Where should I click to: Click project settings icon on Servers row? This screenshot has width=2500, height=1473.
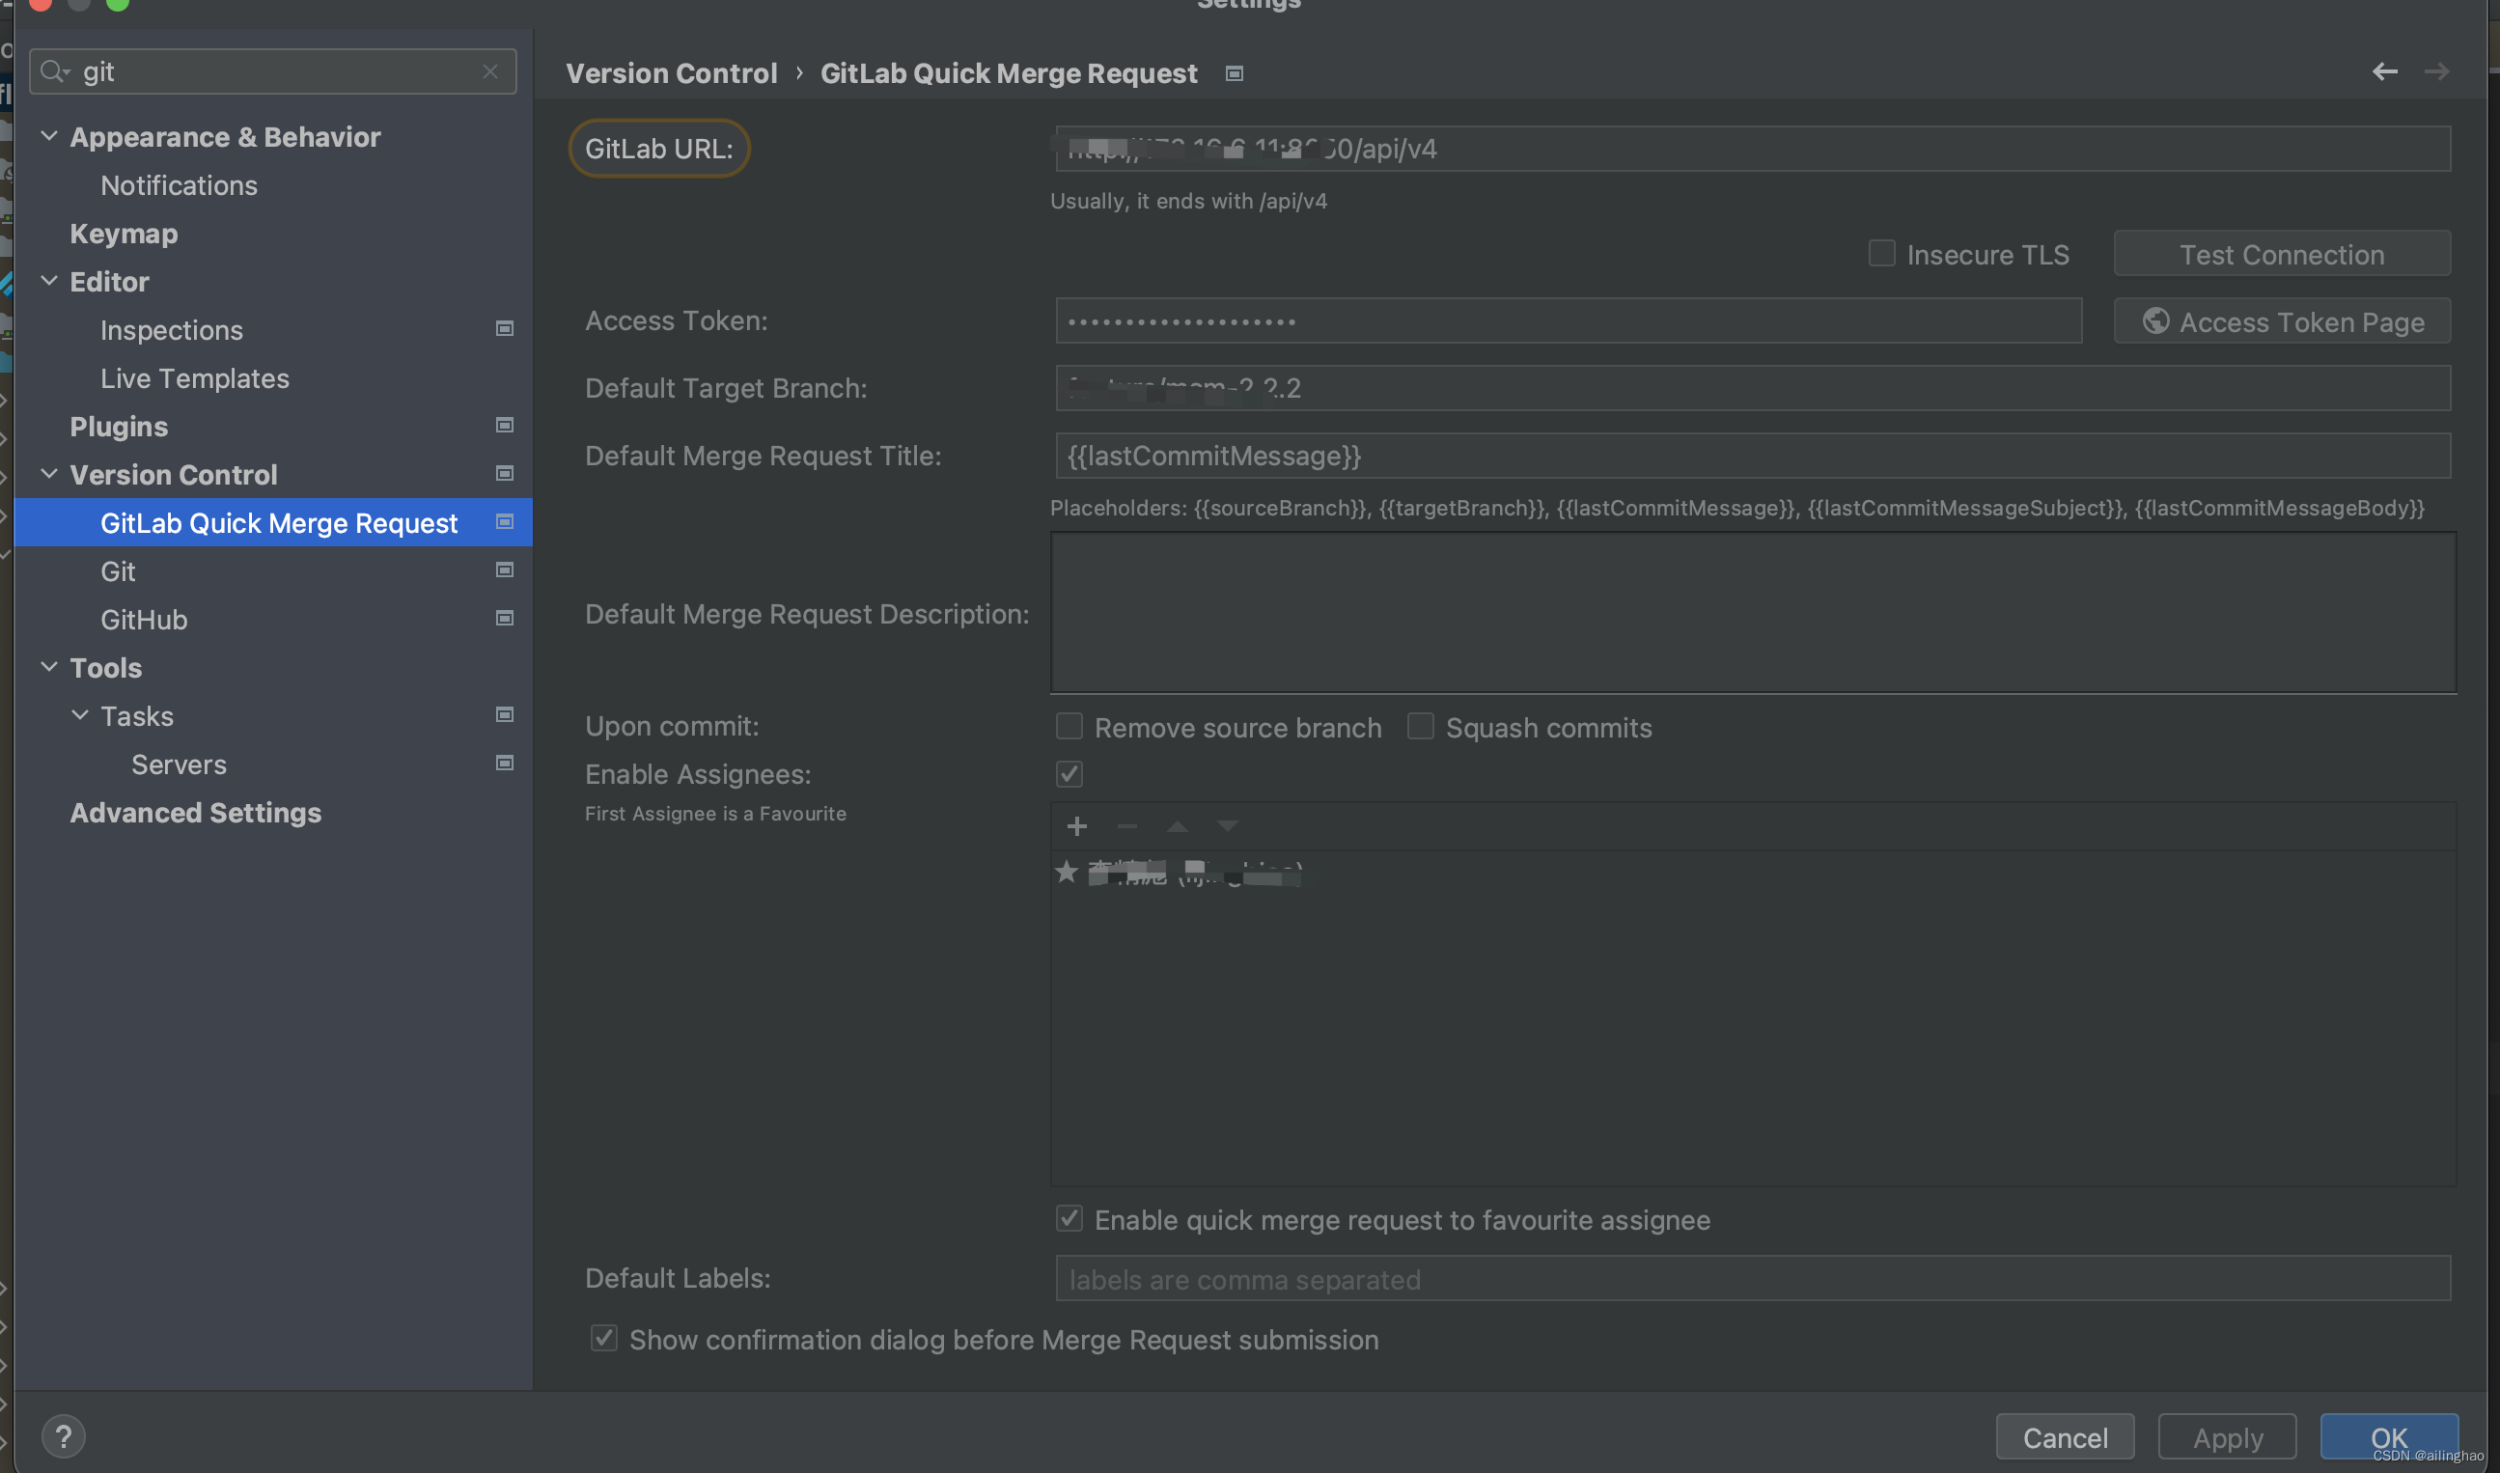click(504, 763)
